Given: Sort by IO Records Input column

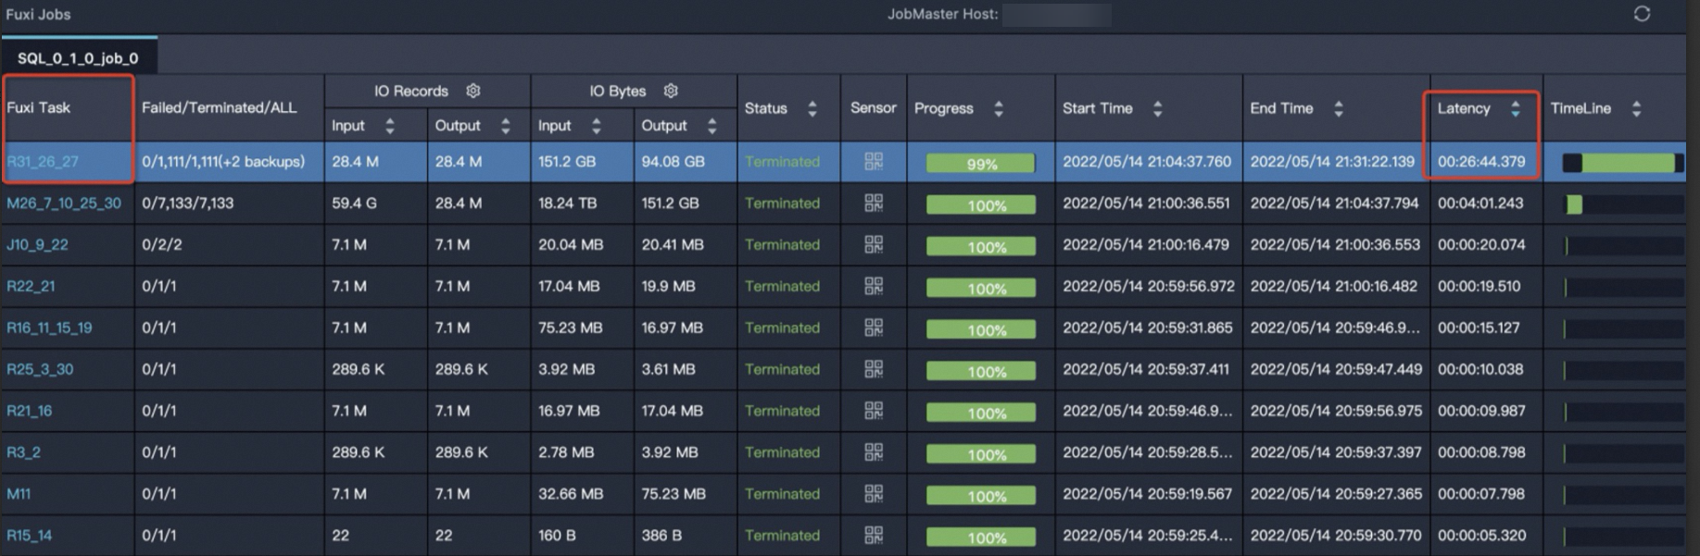Looking at the screenshot, I should point(390,126).
